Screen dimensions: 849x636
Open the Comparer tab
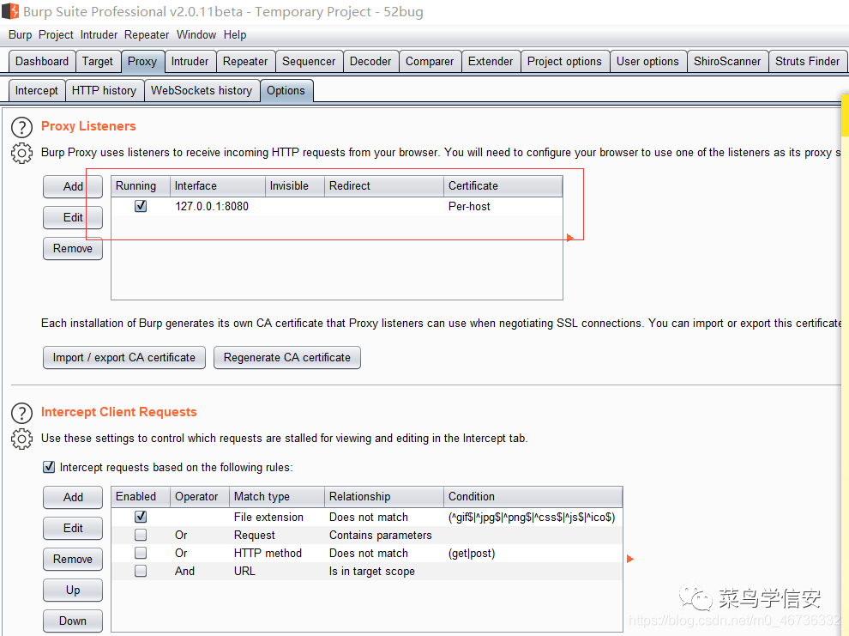coord(430,61)
